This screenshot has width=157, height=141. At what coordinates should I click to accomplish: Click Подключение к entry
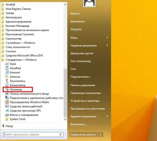(80, 77)
